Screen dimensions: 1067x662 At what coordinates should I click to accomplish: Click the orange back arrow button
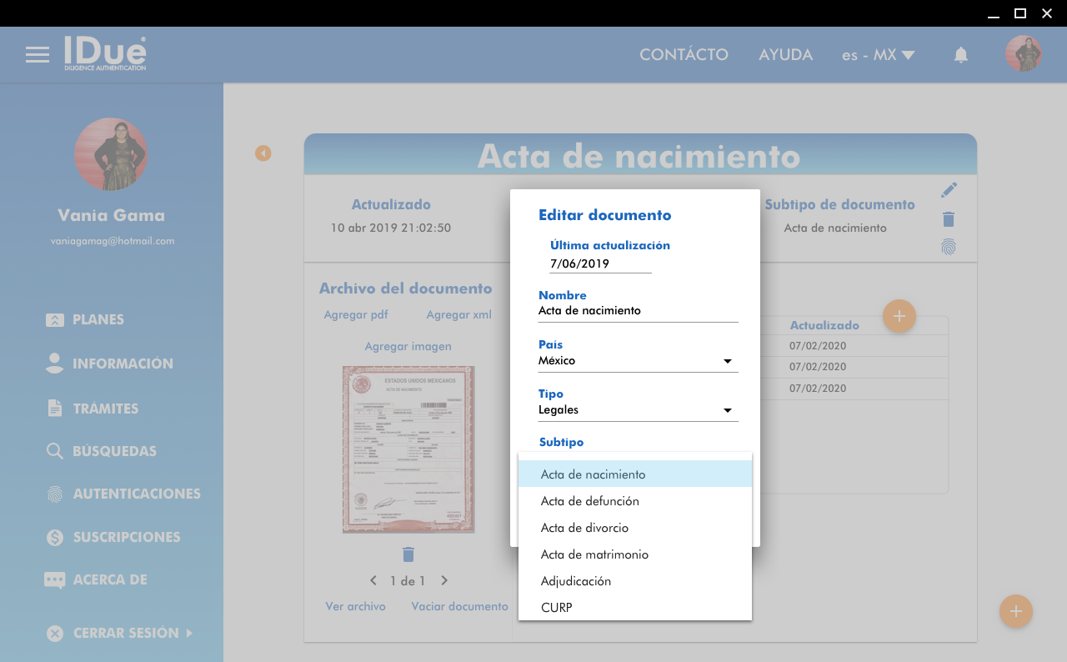(263, 153)
